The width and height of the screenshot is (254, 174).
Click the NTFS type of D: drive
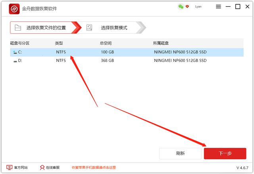click(x=61, y=61)
